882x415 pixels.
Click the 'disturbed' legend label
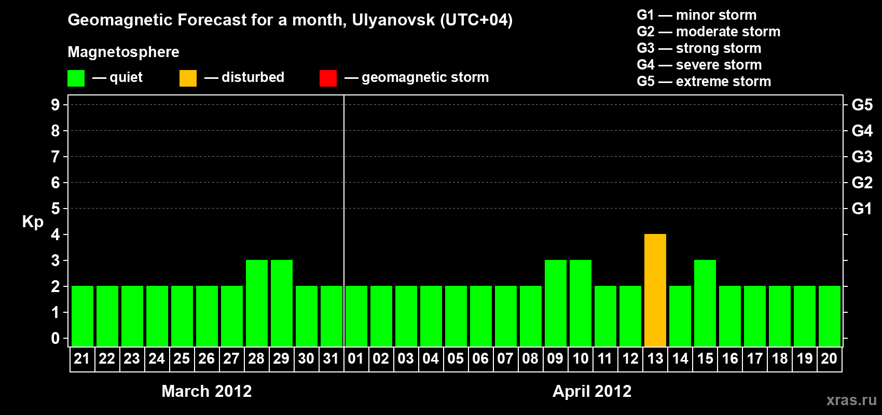[x=253, y=77]
